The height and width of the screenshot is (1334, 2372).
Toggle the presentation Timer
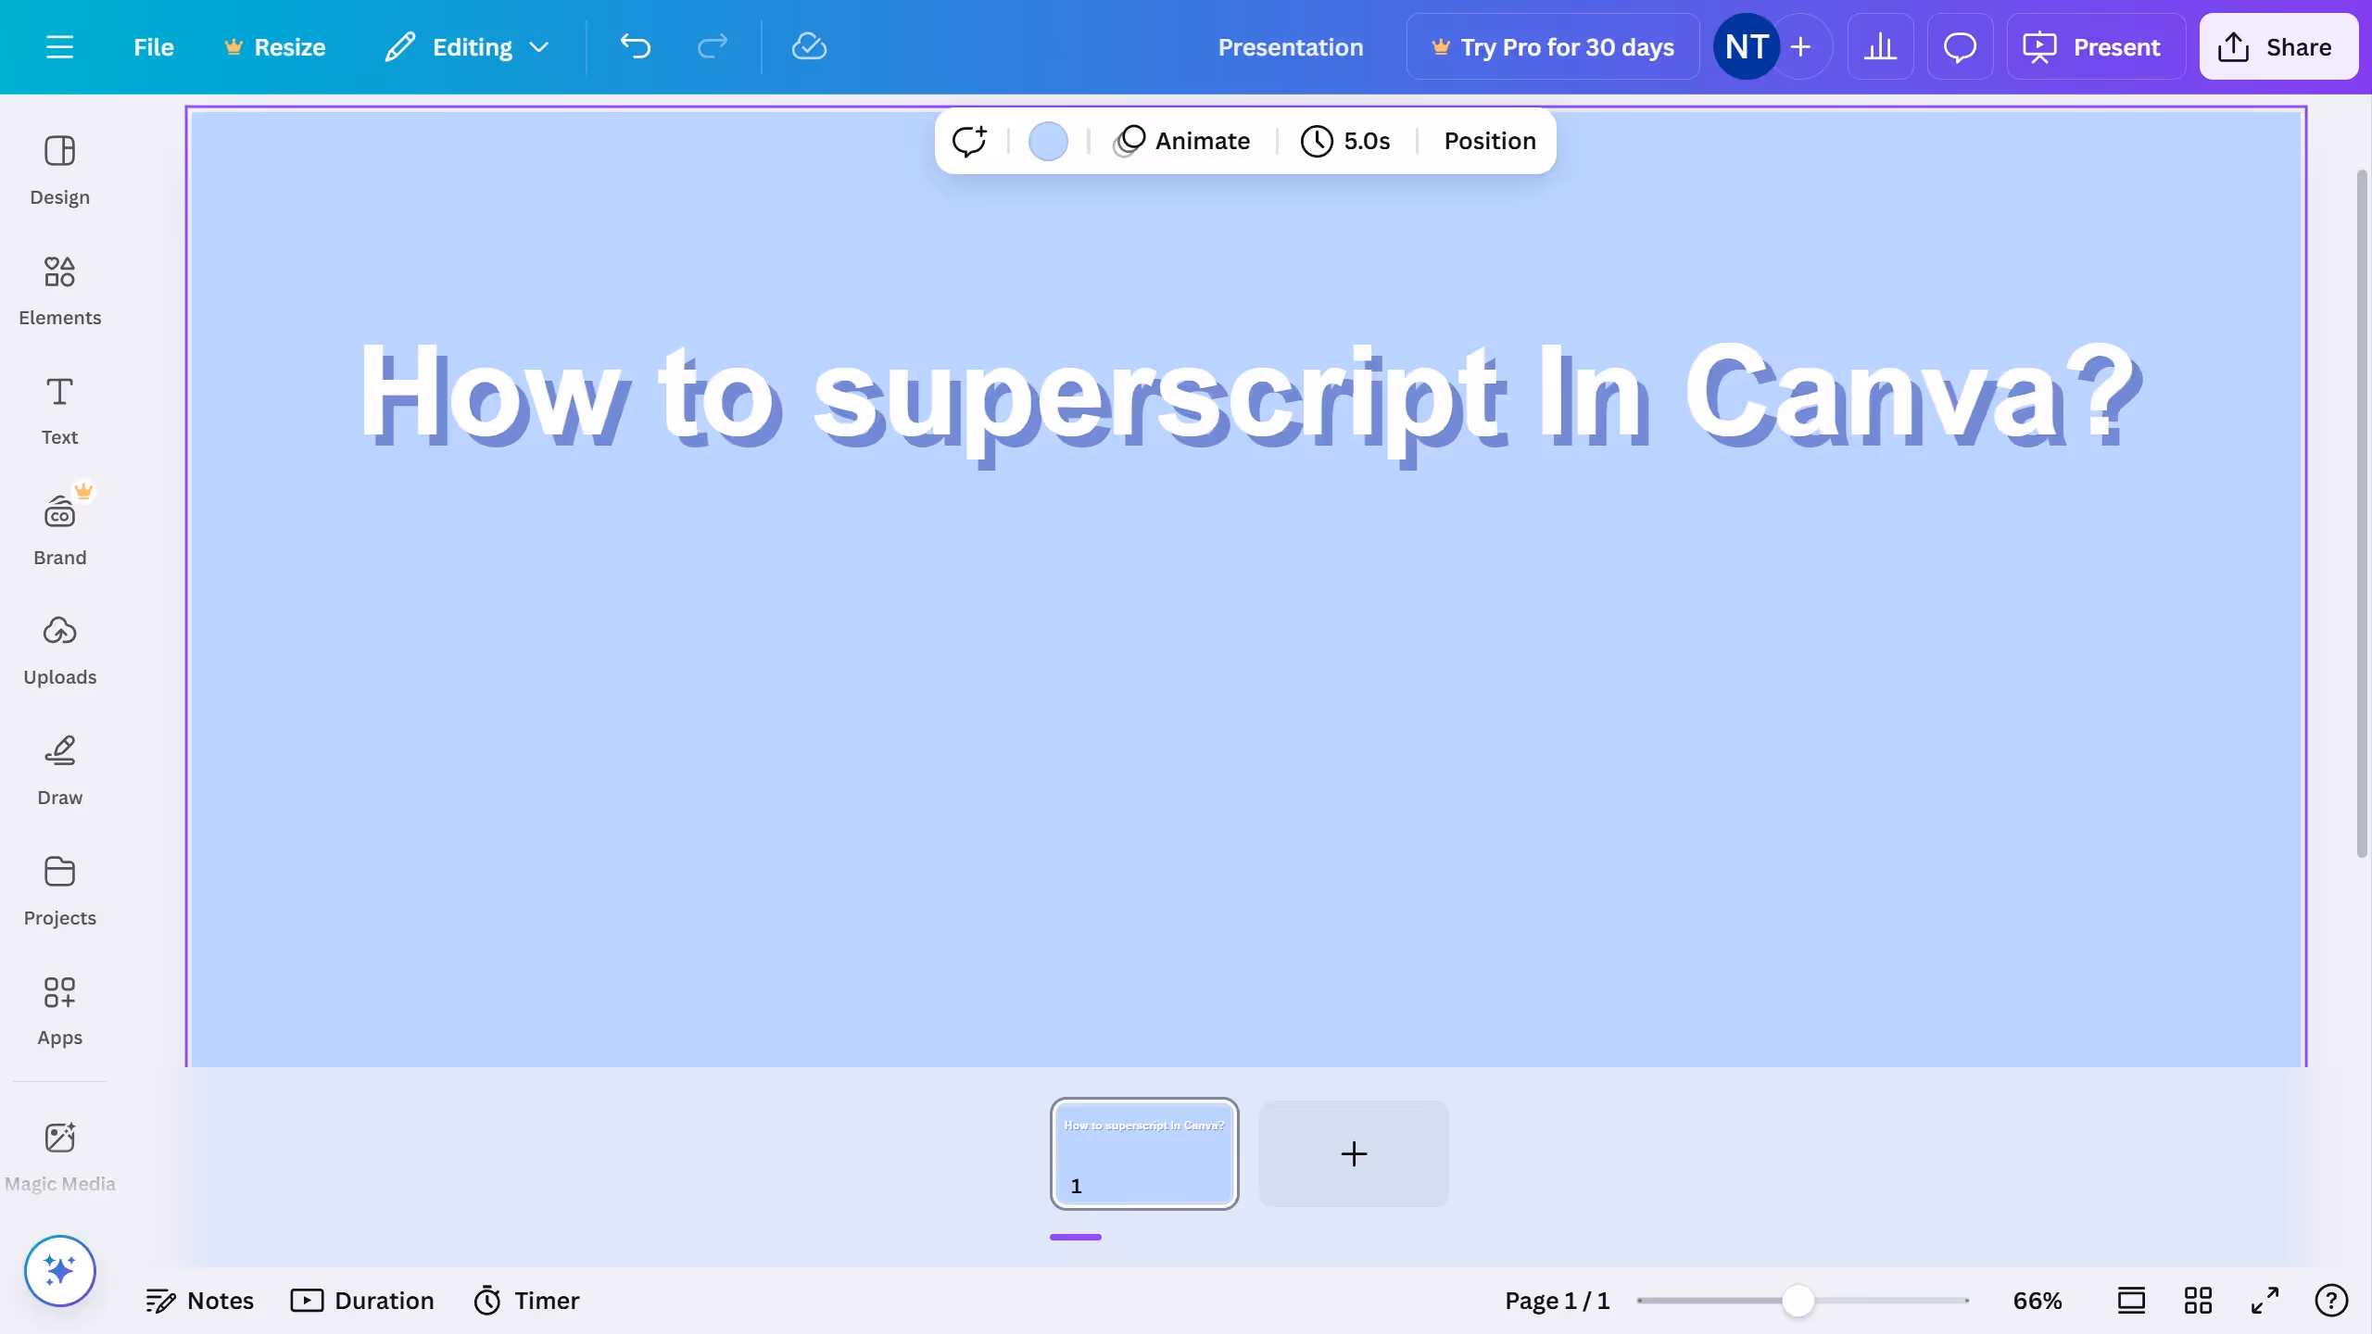[x=524, y=1300]
